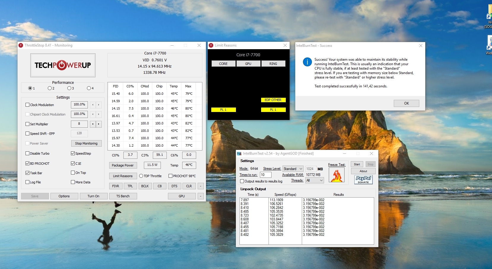Click the Turn On button

click(x=93, y=196)
